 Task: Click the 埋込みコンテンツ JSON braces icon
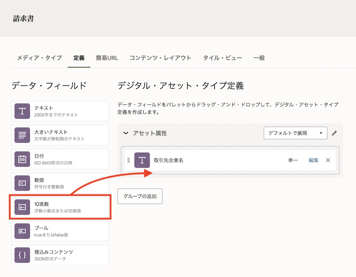coord(22,255)
